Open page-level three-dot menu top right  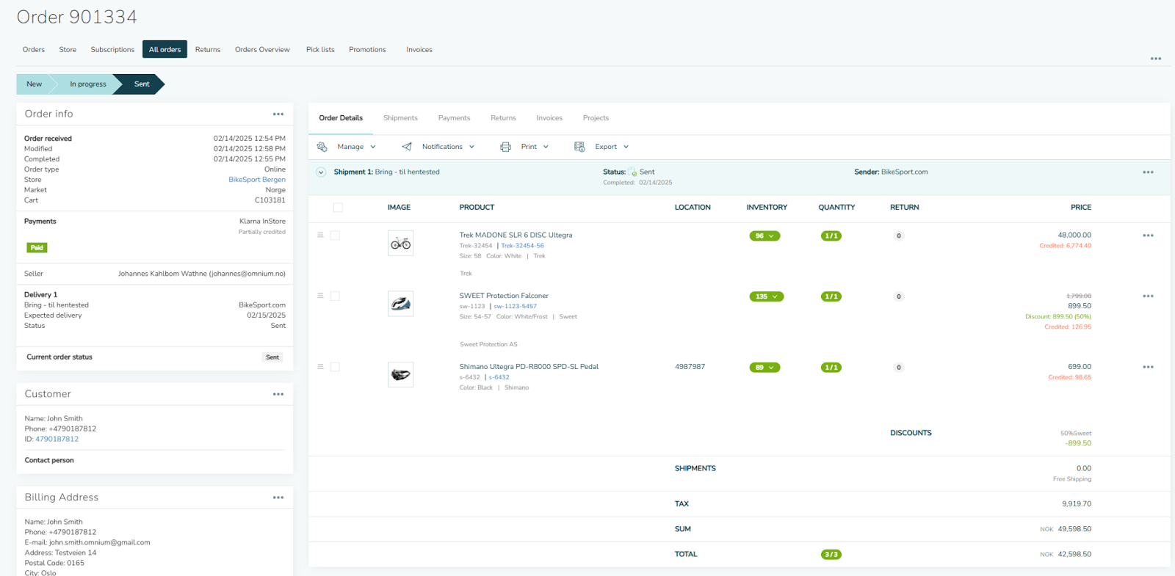click(1156, 59)
